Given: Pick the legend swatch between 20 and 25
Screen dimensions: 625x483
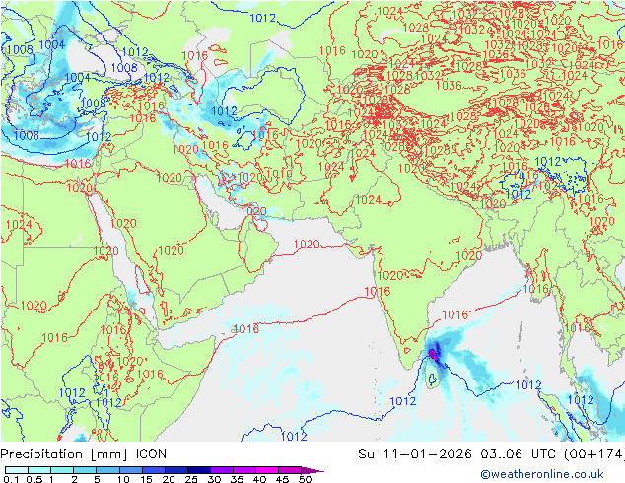Looking at the screenshot, I should pos(175,470).
